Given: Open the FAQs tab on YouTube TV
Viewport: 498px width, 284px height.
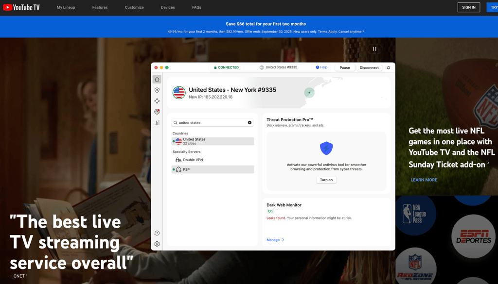Looking at the screenshot, I should click(196, 7).
